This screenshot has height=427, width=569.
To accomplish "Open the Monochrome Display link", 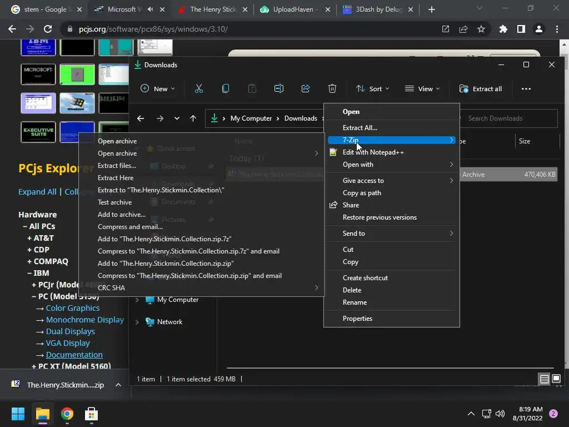I will click(x=85, y=320).
